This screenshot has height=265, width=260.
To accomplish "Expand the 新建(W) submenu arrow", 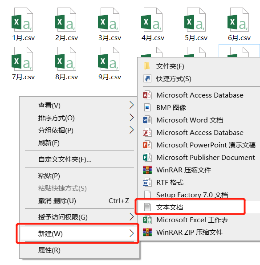I will pyautogui.click(x=132, y=233).
